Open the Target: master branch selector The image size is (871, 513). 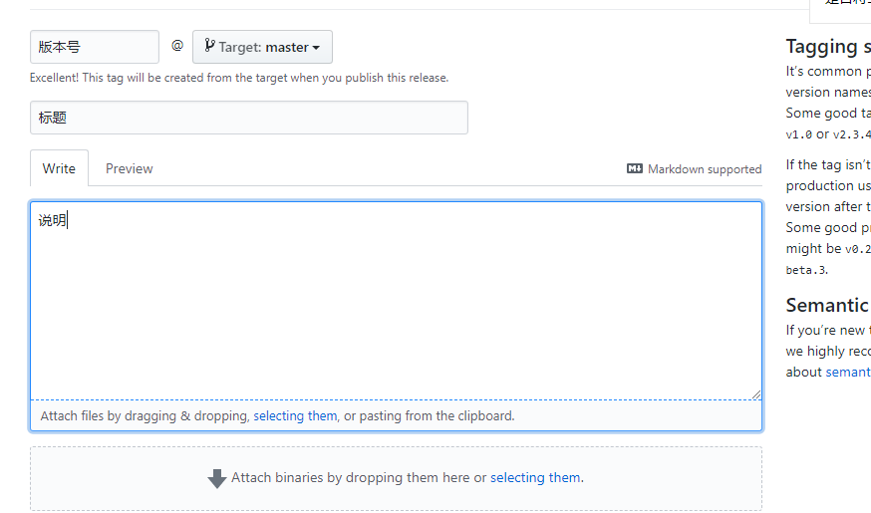tap(262, 47)
